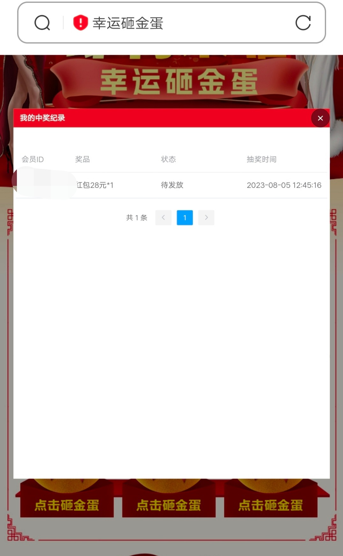The height and width of the screenshot is (556, 343).
Task: Click the 待发放 status cell
Action: click(172, 185)
